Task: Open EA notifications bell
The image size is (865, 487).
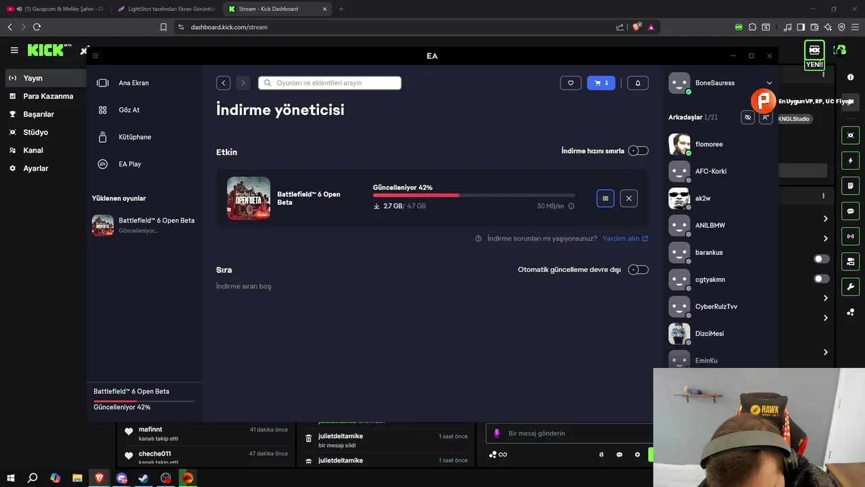Action: click(x=638, y=83)
